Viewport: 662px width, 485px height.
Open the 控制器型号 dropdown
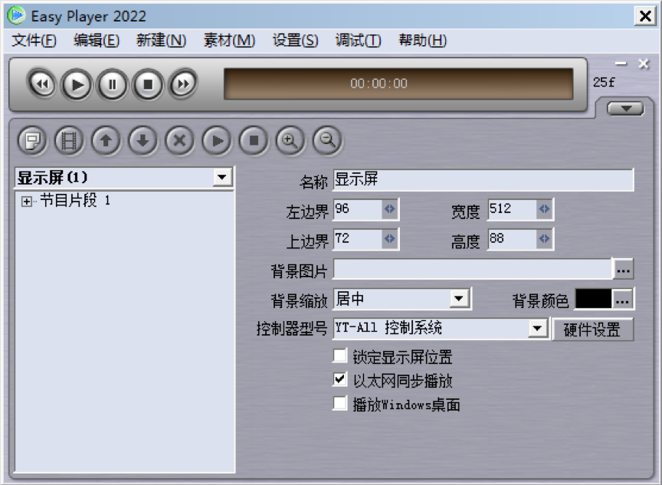[x=537, y=329]
